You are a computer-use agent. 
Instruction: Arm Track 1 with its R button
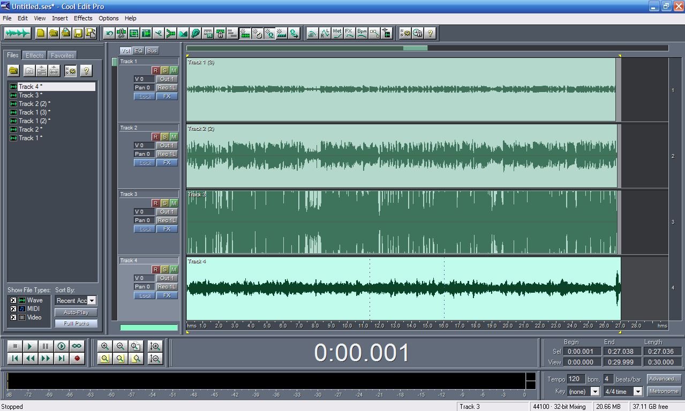point(155,70)
